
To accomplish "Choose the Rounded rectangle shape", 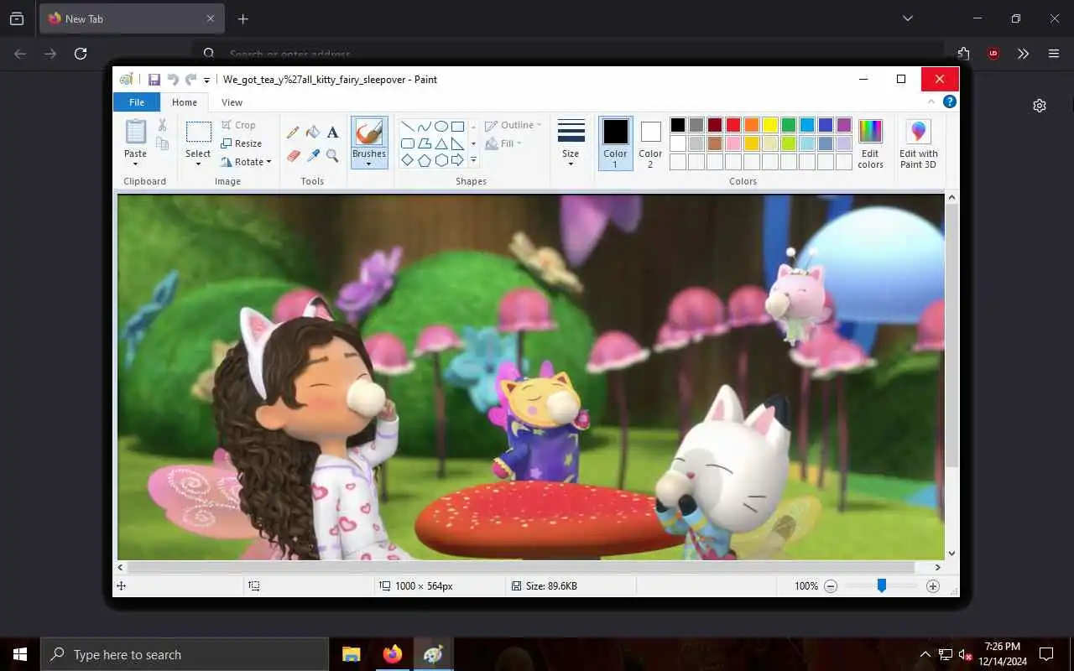I will coord(407,143).
